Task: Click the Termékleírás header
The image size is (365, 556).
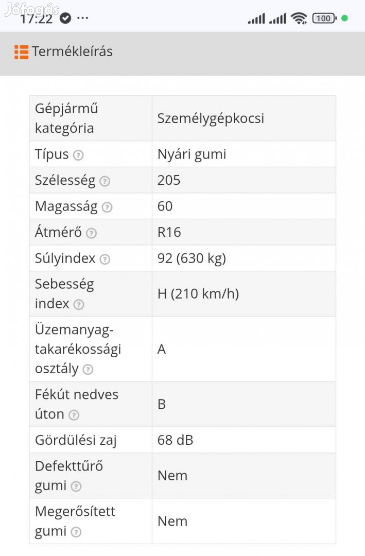Action: [72, 51]
